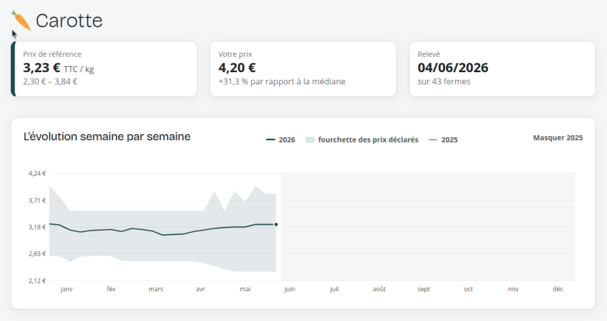Viewport: 607px width, 321px height.
Task: Click the fourchette legend color swatch
Action: (x=310, y=140)
